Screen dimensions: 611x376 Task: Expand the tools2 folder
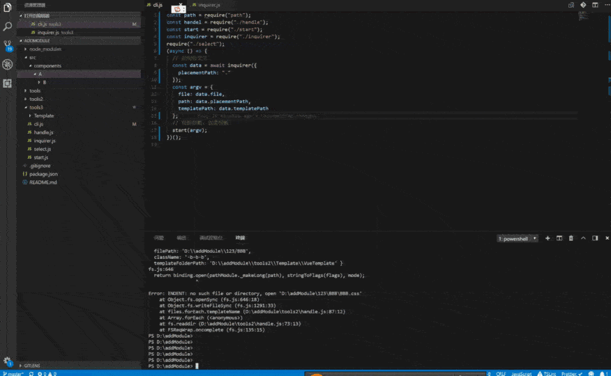tap(79, 99)
